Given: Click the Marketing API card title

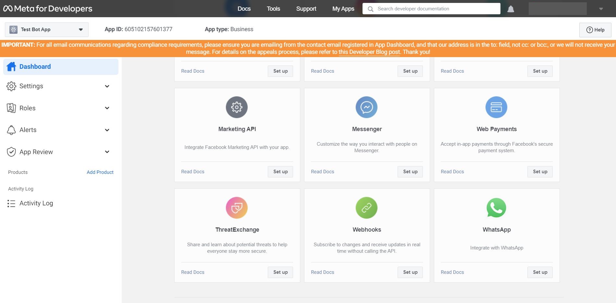Looking at the screenshot, I should pyautogui.click(x=237, y=129).
